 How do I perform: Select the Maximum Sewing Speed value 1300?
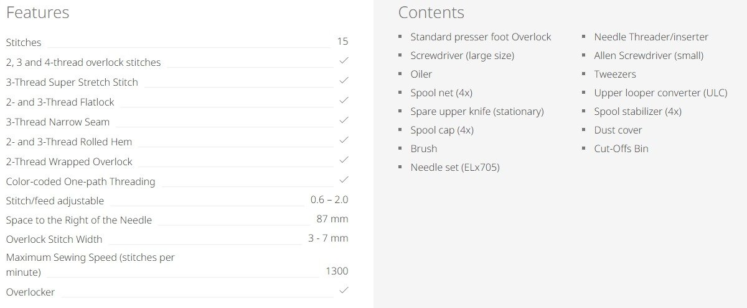click(x=337, y=271)
